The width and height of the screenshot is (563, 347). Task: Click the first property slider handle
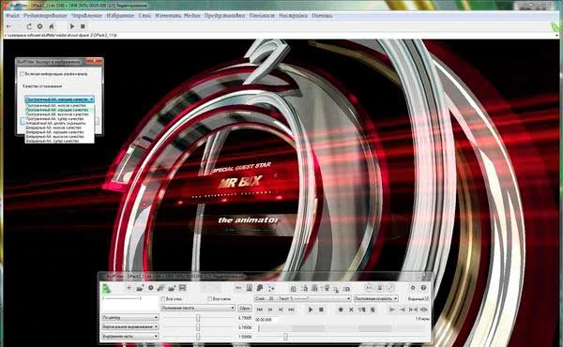(198, 318)
